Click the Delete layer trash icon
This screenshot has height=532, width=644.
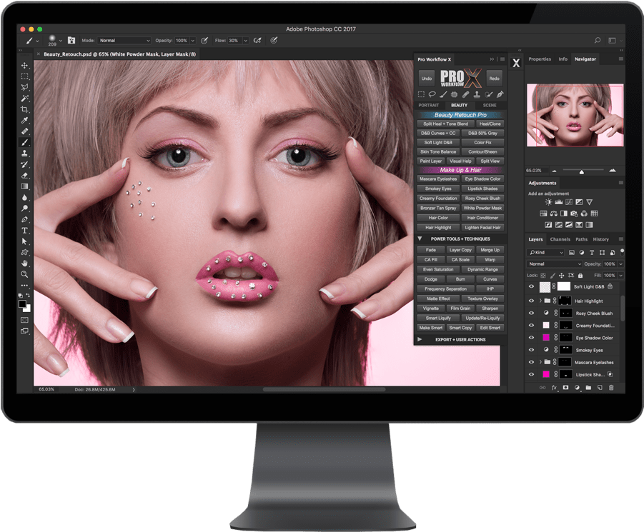tap(611, 386)
